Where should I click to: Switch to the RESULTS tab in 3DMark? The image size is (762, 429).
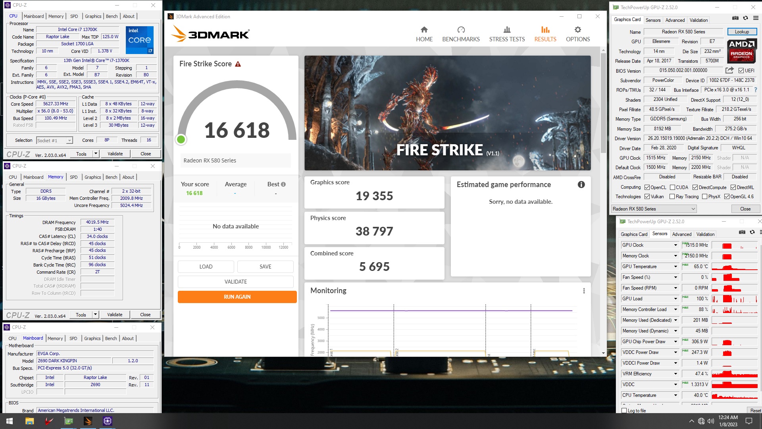point(545,35)
